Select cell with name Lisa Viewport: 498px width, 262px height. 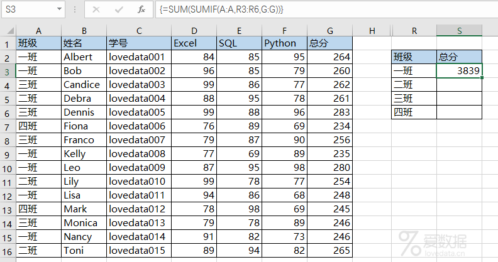pos(84,195)
